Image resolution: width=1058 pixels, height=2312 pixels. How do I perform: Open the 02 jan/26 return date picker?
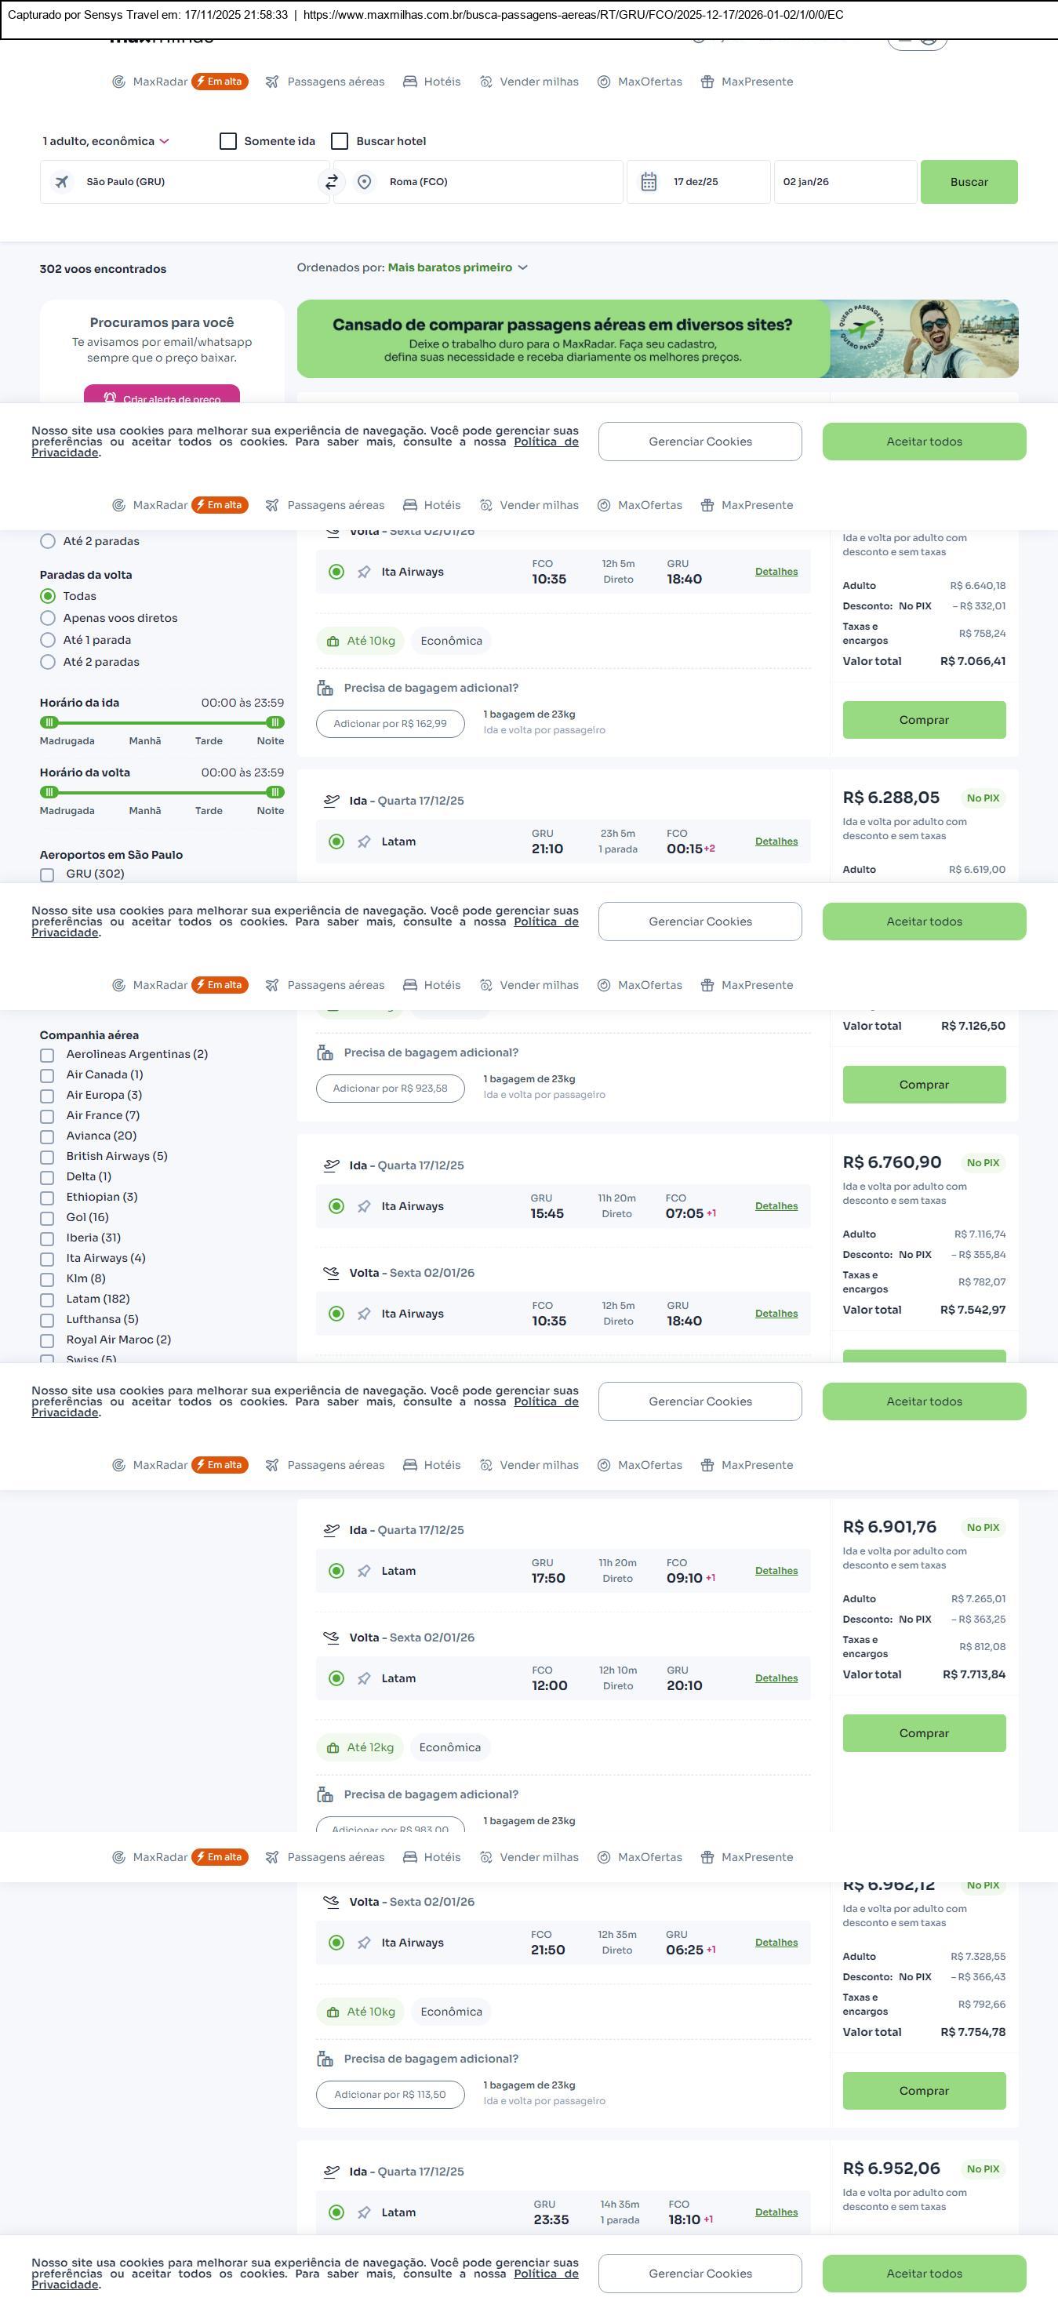pyautogui.click(x=844, y=181)
